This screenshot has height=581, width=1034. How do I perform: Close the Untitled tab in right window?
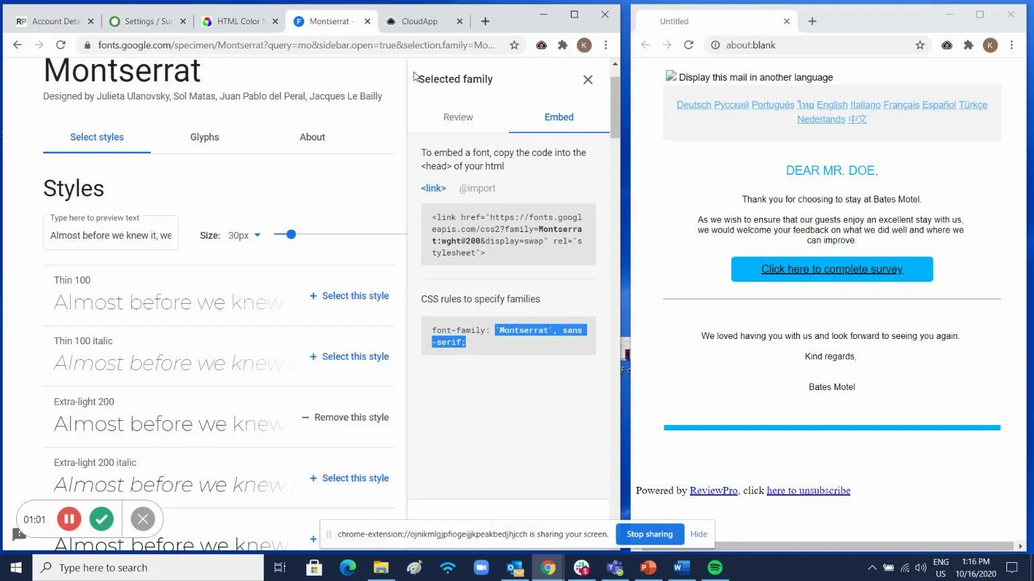click(x=787, y=22)
